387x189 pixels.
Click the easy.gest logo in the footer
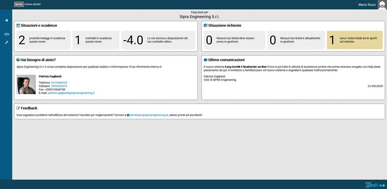point(375,185)
